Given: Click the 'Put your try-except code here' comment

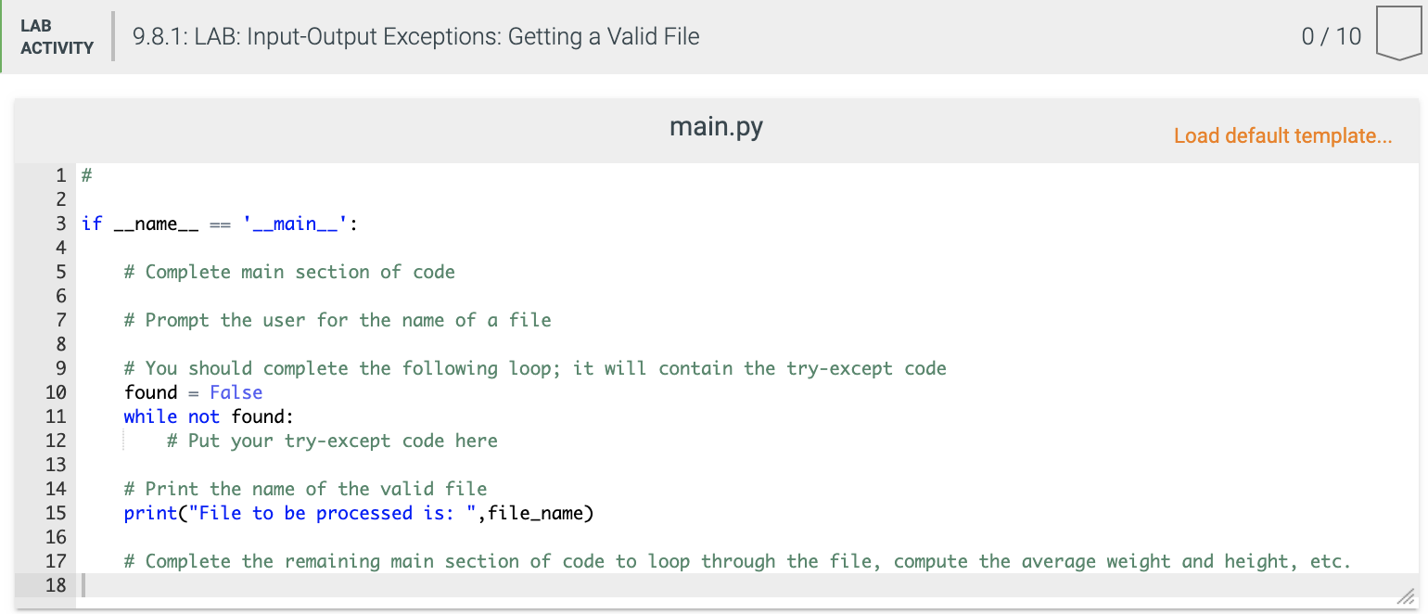Looking at the screenshot, I should (x=332, y=441).
